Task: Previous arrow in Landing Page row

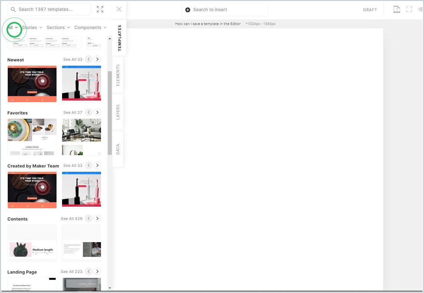Action: pos(89,271)
